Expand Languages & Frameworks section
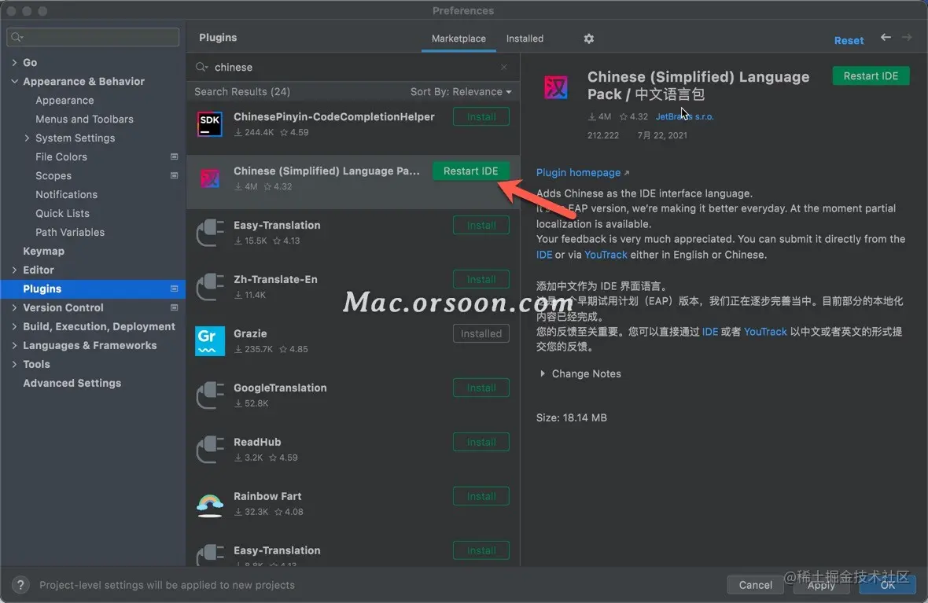Viewport: 928px width, 603px height. pos(14,346)
